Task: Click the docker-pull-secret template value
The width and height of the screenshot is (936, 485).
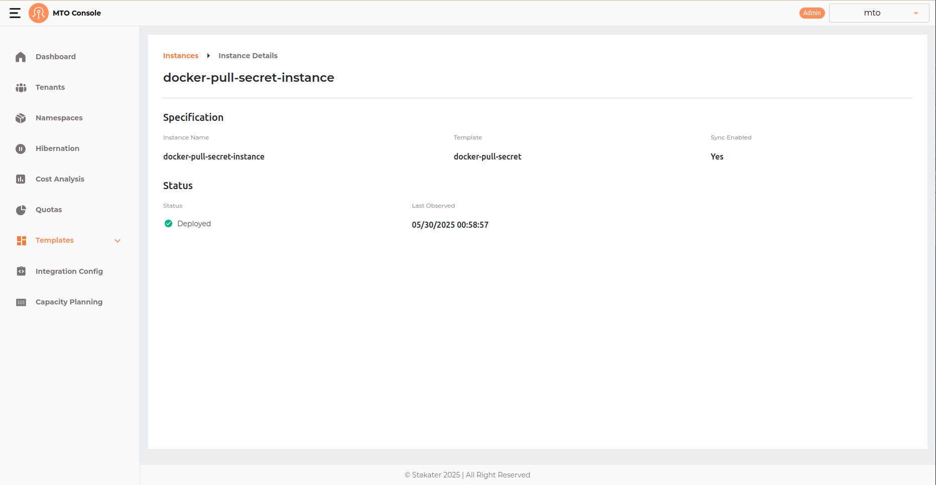Action: point(487,156)
